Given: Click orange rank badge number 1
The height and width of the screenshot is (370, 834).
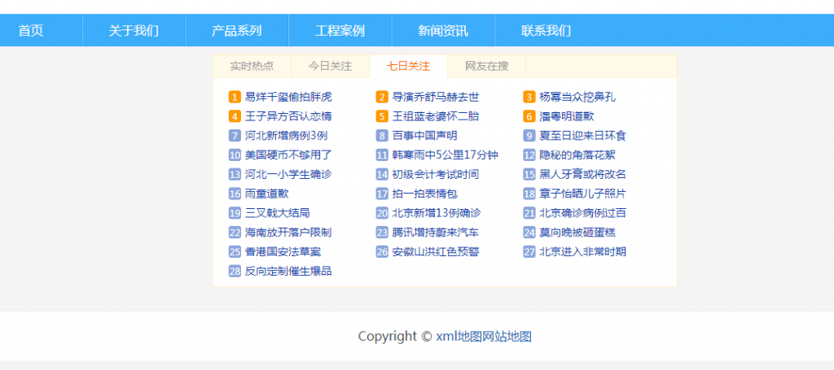Looking at the screenshot, I should pyautogui.click(x=235, y=97).
